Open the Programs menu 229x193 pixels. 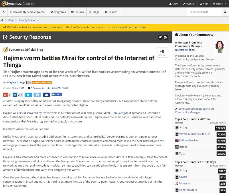(58, 12)
